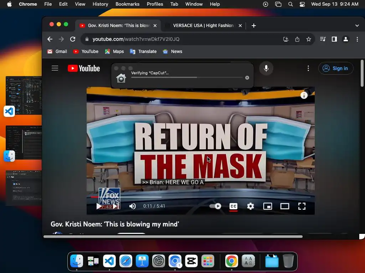The height and width of the screenshot is (273, 365).
Task: Open Launchpad from the Dock
Action: coord(208,261)
